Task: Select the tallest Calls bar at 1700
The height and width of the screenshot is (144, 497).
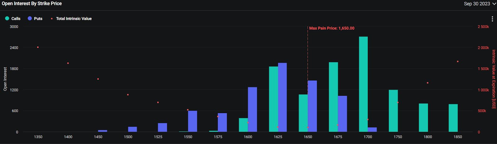Action: pos(363,84)
